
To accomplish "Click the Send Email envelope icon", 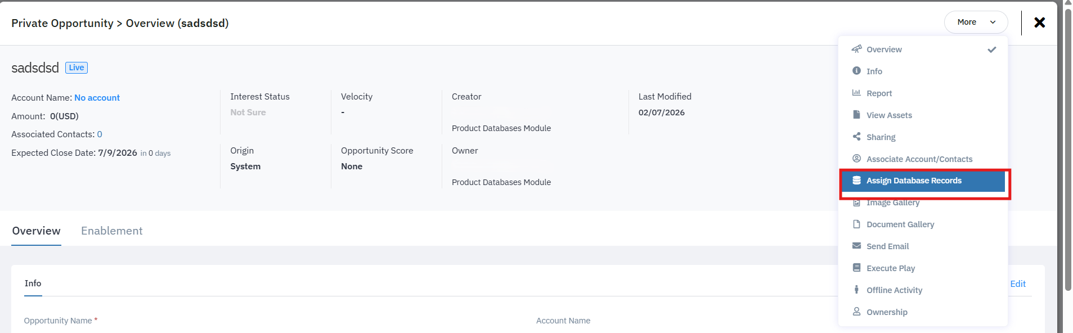I will 856,246.
